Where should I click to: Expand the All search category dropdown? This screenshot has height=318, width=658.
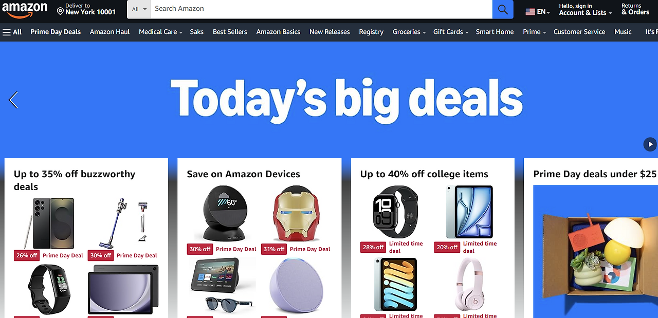tap(139, 9)
